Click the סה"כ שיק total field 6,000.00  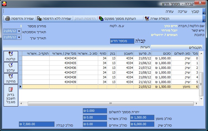point(142,124)
